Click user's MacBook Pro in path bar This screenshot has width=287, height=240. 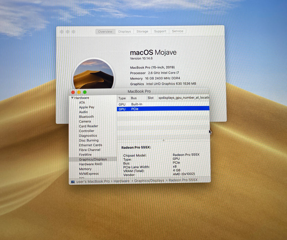pyautogui.click(x=93, y=181)
